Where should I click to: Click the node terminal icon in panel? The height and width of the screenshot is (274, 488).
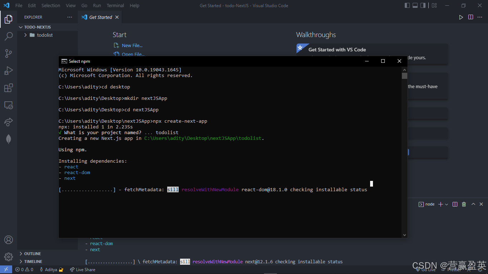(x=421, y=204)
